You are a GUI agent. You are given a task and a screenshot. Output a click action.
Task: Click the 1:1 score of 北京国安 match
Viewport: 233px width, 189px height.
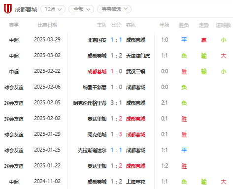coord(116,40)
